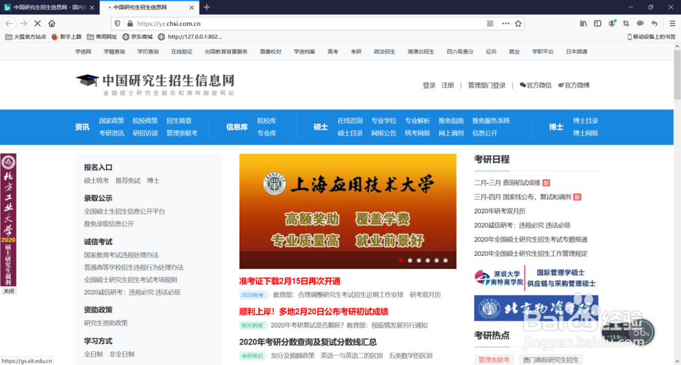Click 硕士统考 under 报名入口
The width and height of the screenshot is (681, 365).
click(x=97, y=180)
